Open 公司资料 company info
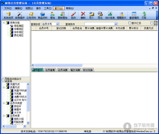The width and height of the screenshot is (159, 134). point(31,15)
